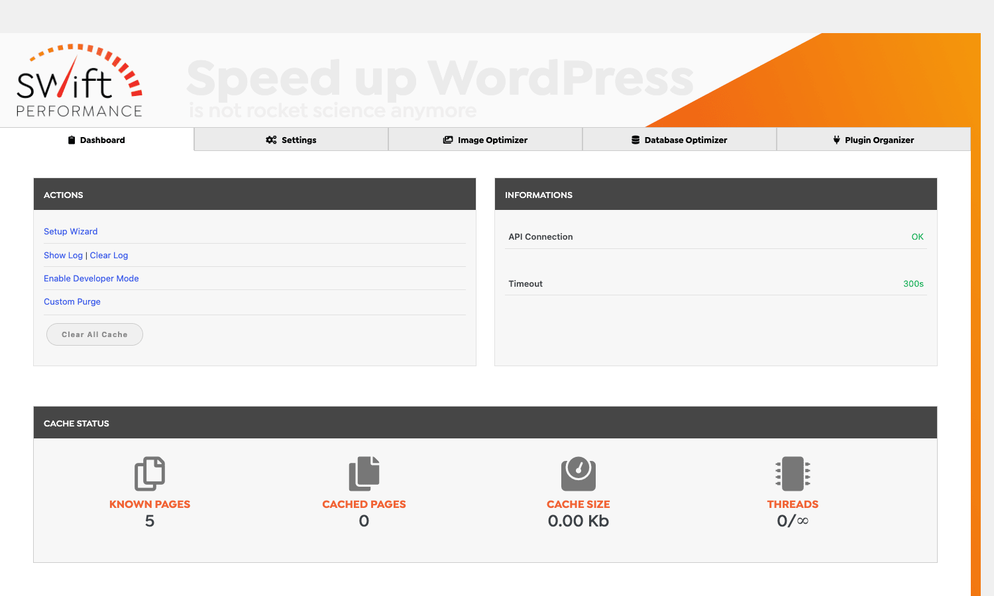Image resolution: width=994 pixels, height=596 pixels.
Task: Click the CACHE SIZE label
Action: [579, 504]
